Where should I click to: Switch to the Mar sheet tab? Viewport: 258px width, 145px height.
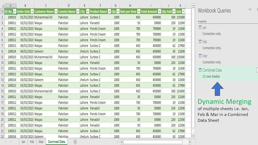pyautogui.click(x=41, y=142)
